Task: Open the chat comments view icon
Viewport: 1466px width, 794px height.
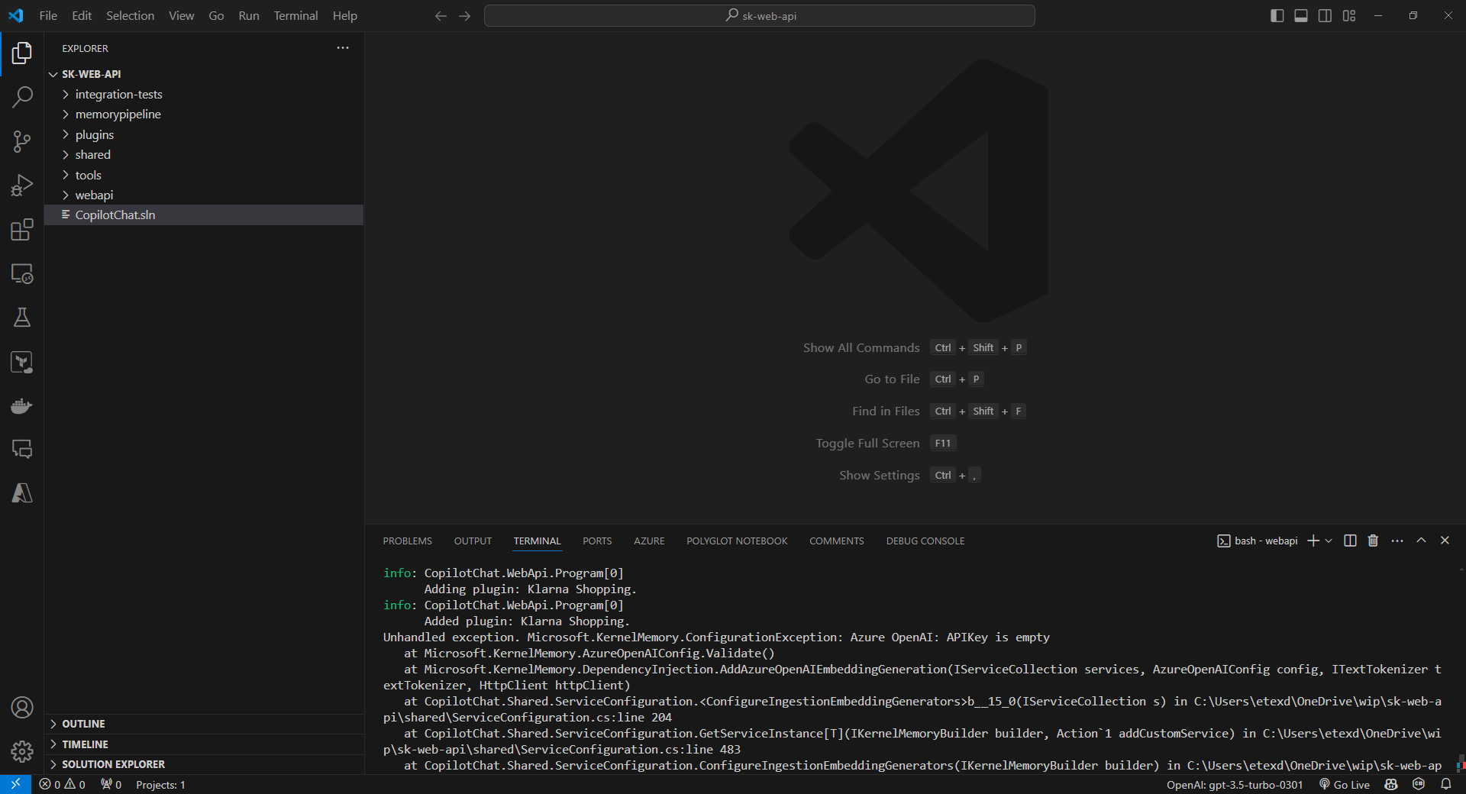Action: coord(22,449)
